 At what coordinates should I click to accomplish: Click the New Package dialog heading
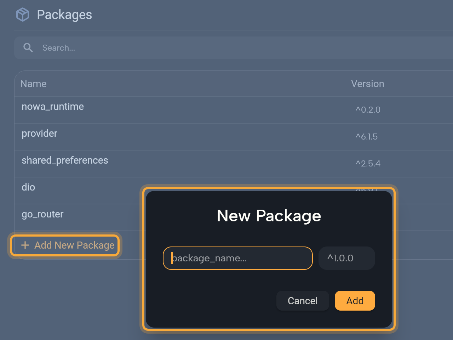click(x=269, y=216)
